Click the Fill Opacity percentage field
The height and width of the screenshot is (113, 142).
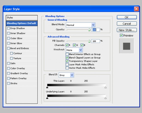tap(96, 41)
